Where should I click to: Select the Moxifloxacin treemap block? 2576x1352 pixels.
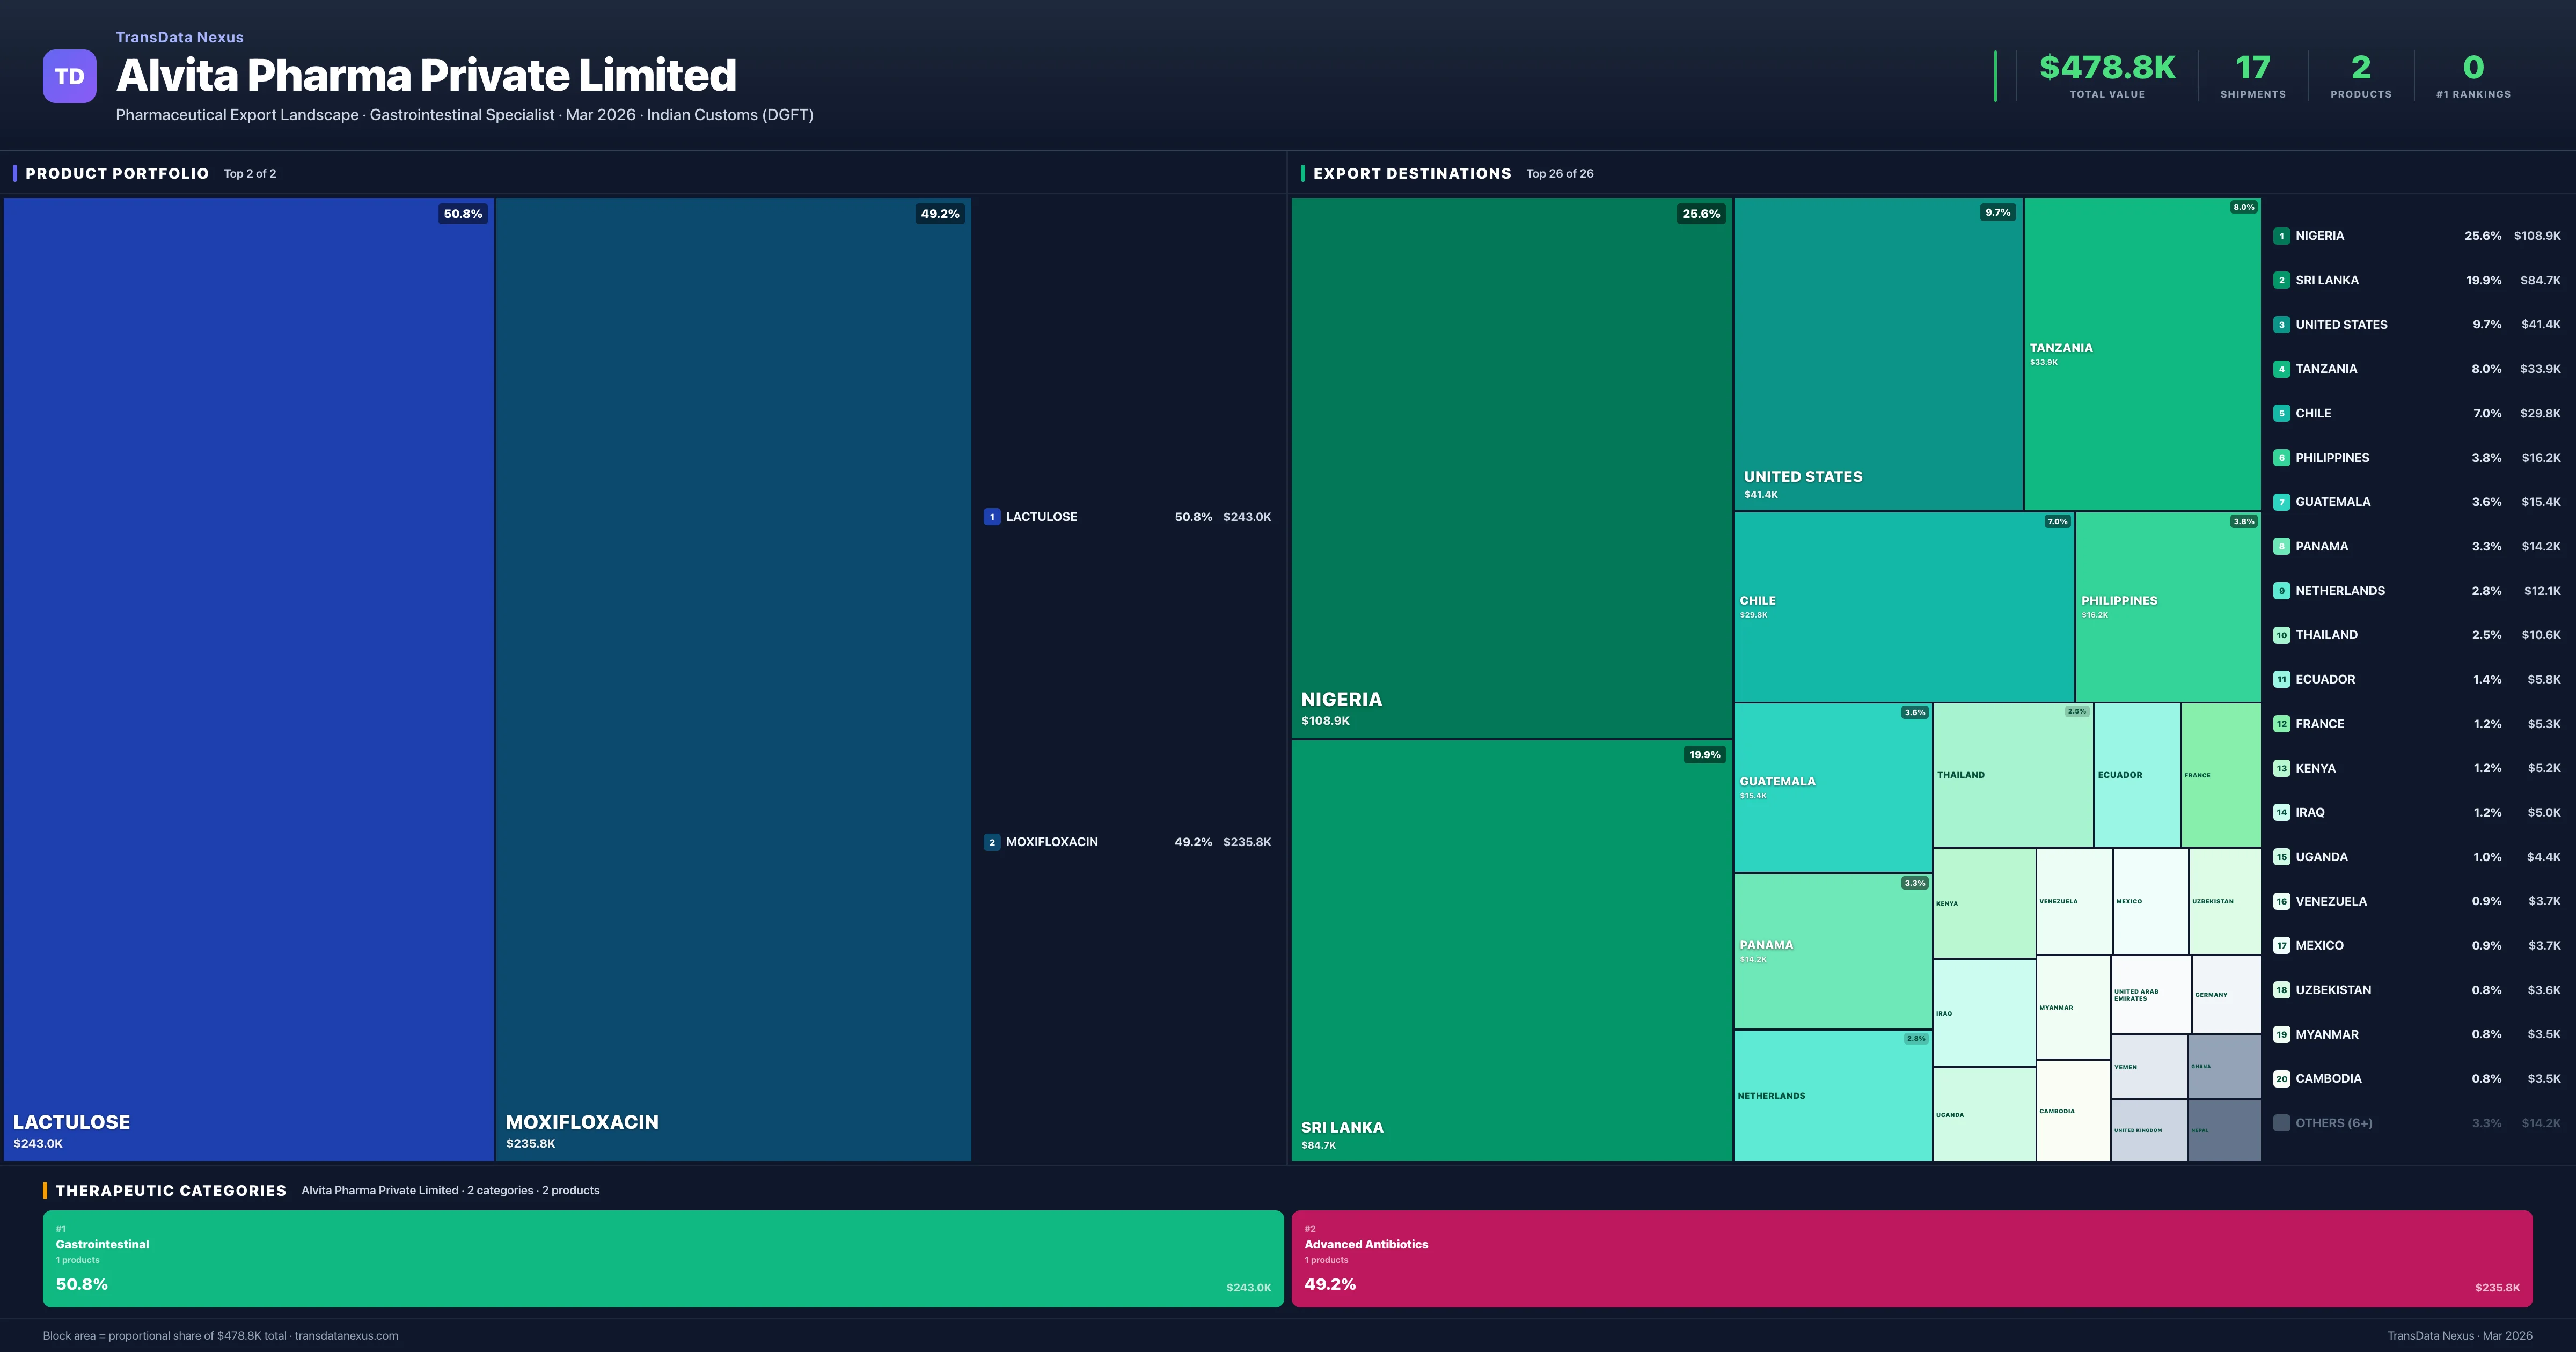point(733,678)
